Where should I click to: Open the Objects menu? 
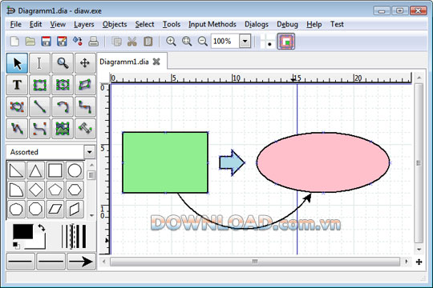click(115, 24)
